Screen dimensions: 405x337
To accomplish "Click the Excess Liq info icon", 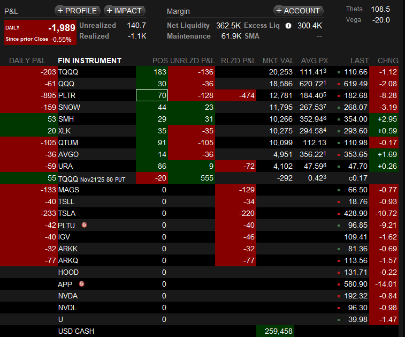I will 288,26.
